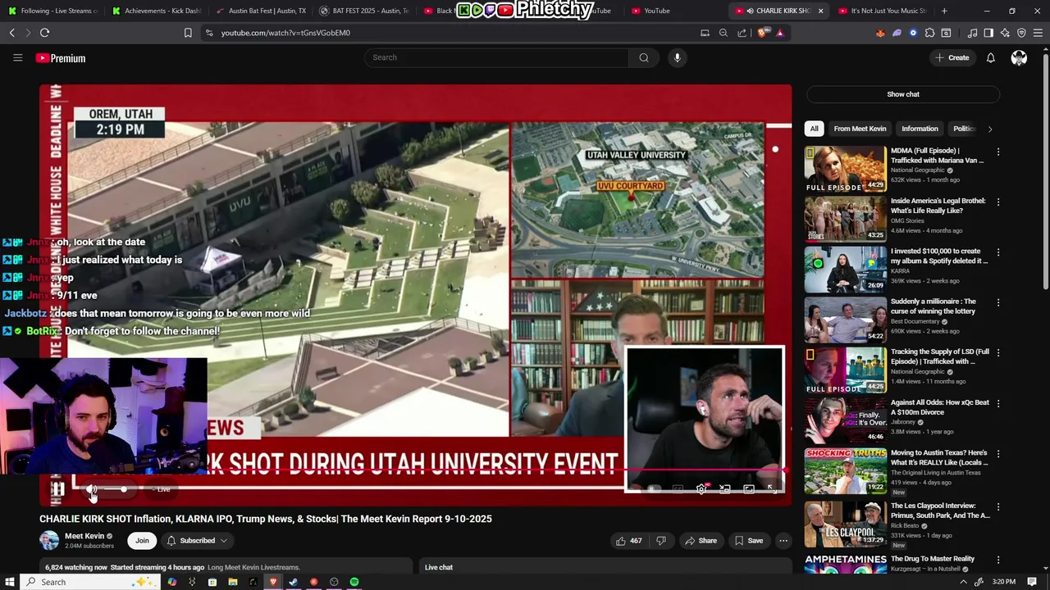Screen dimensions: 1050x590
Task: Toggle the browser sidebar panel
Action: point(988,33)
